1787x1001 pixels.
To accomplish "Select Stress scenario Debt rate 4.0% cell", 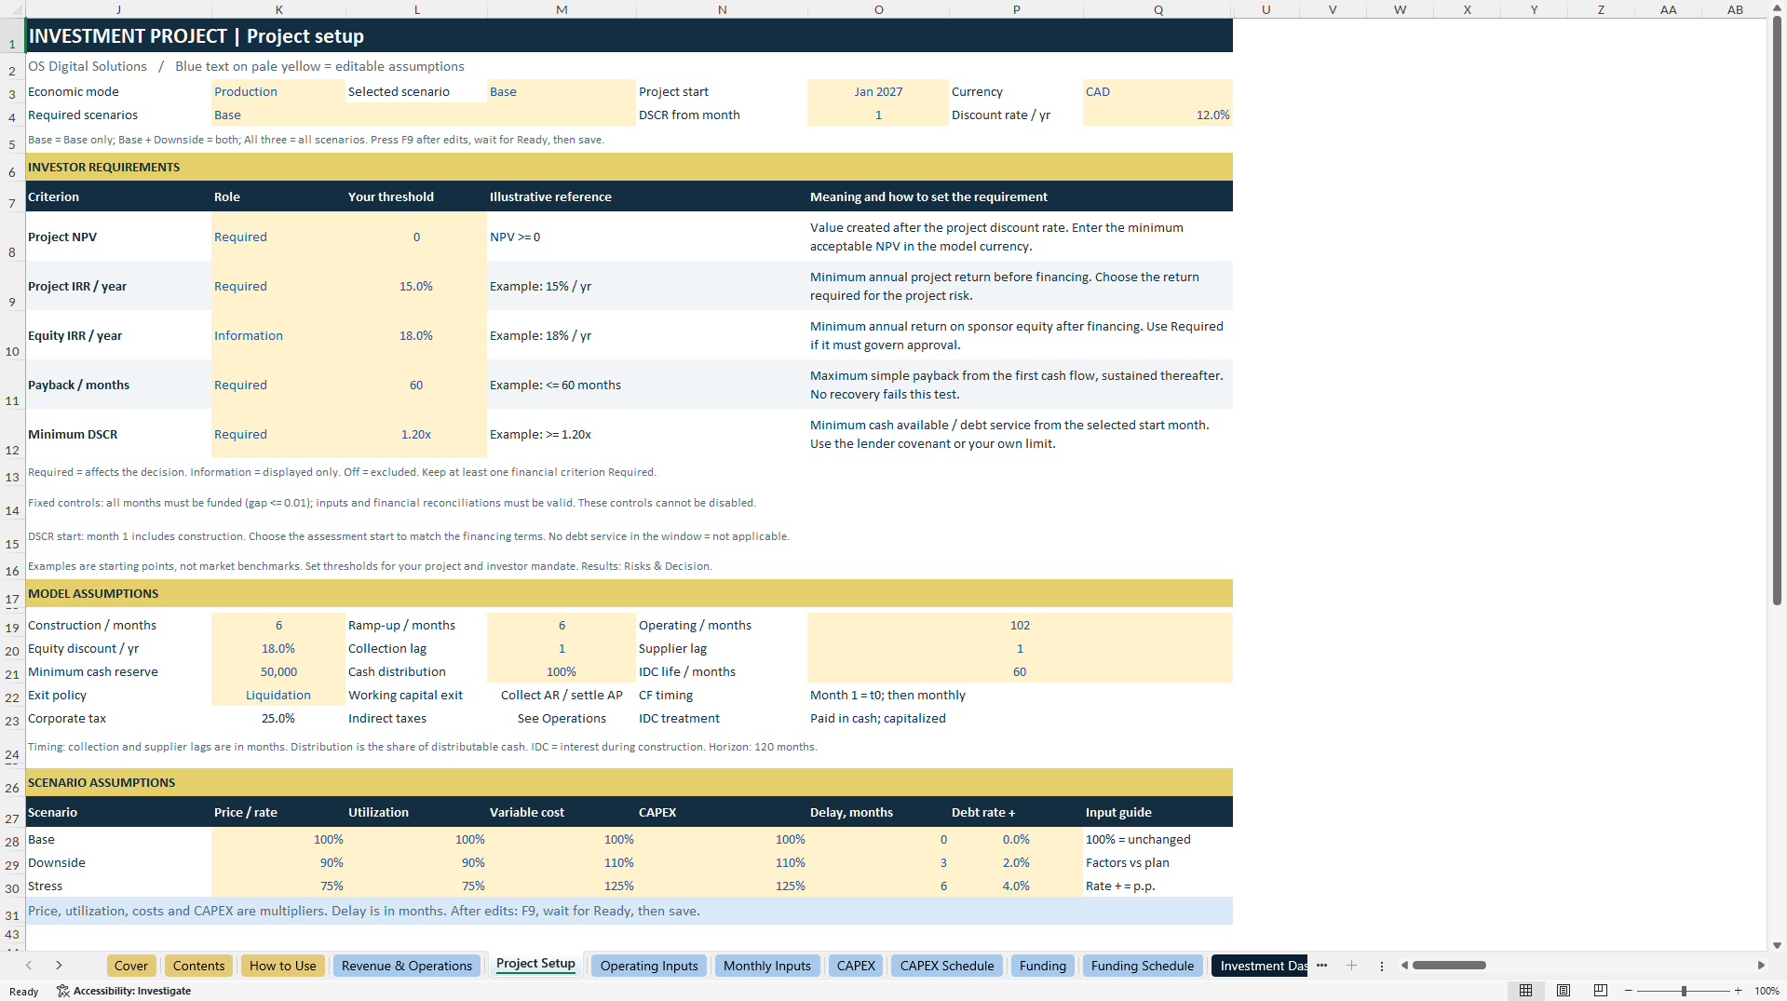I will (1016, 886).
